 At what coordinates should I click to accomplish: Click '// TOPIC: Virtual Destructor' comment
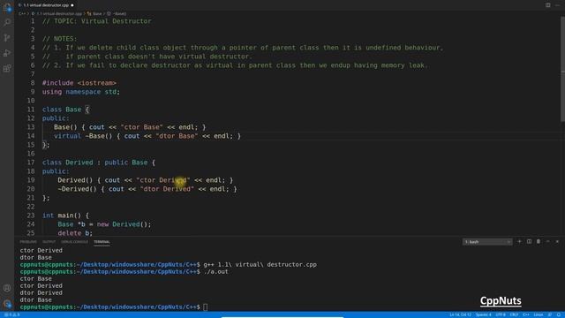point(96,21)
